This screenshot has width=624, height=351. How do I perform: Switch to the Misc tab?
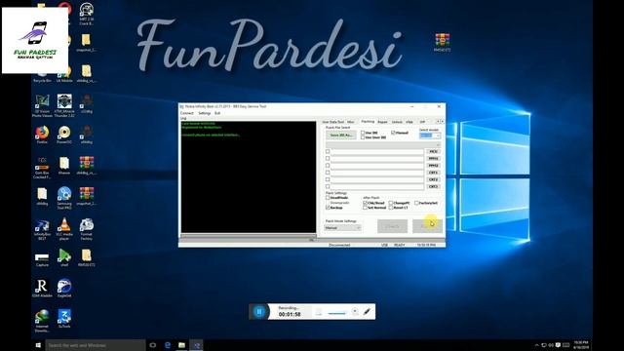351,122
